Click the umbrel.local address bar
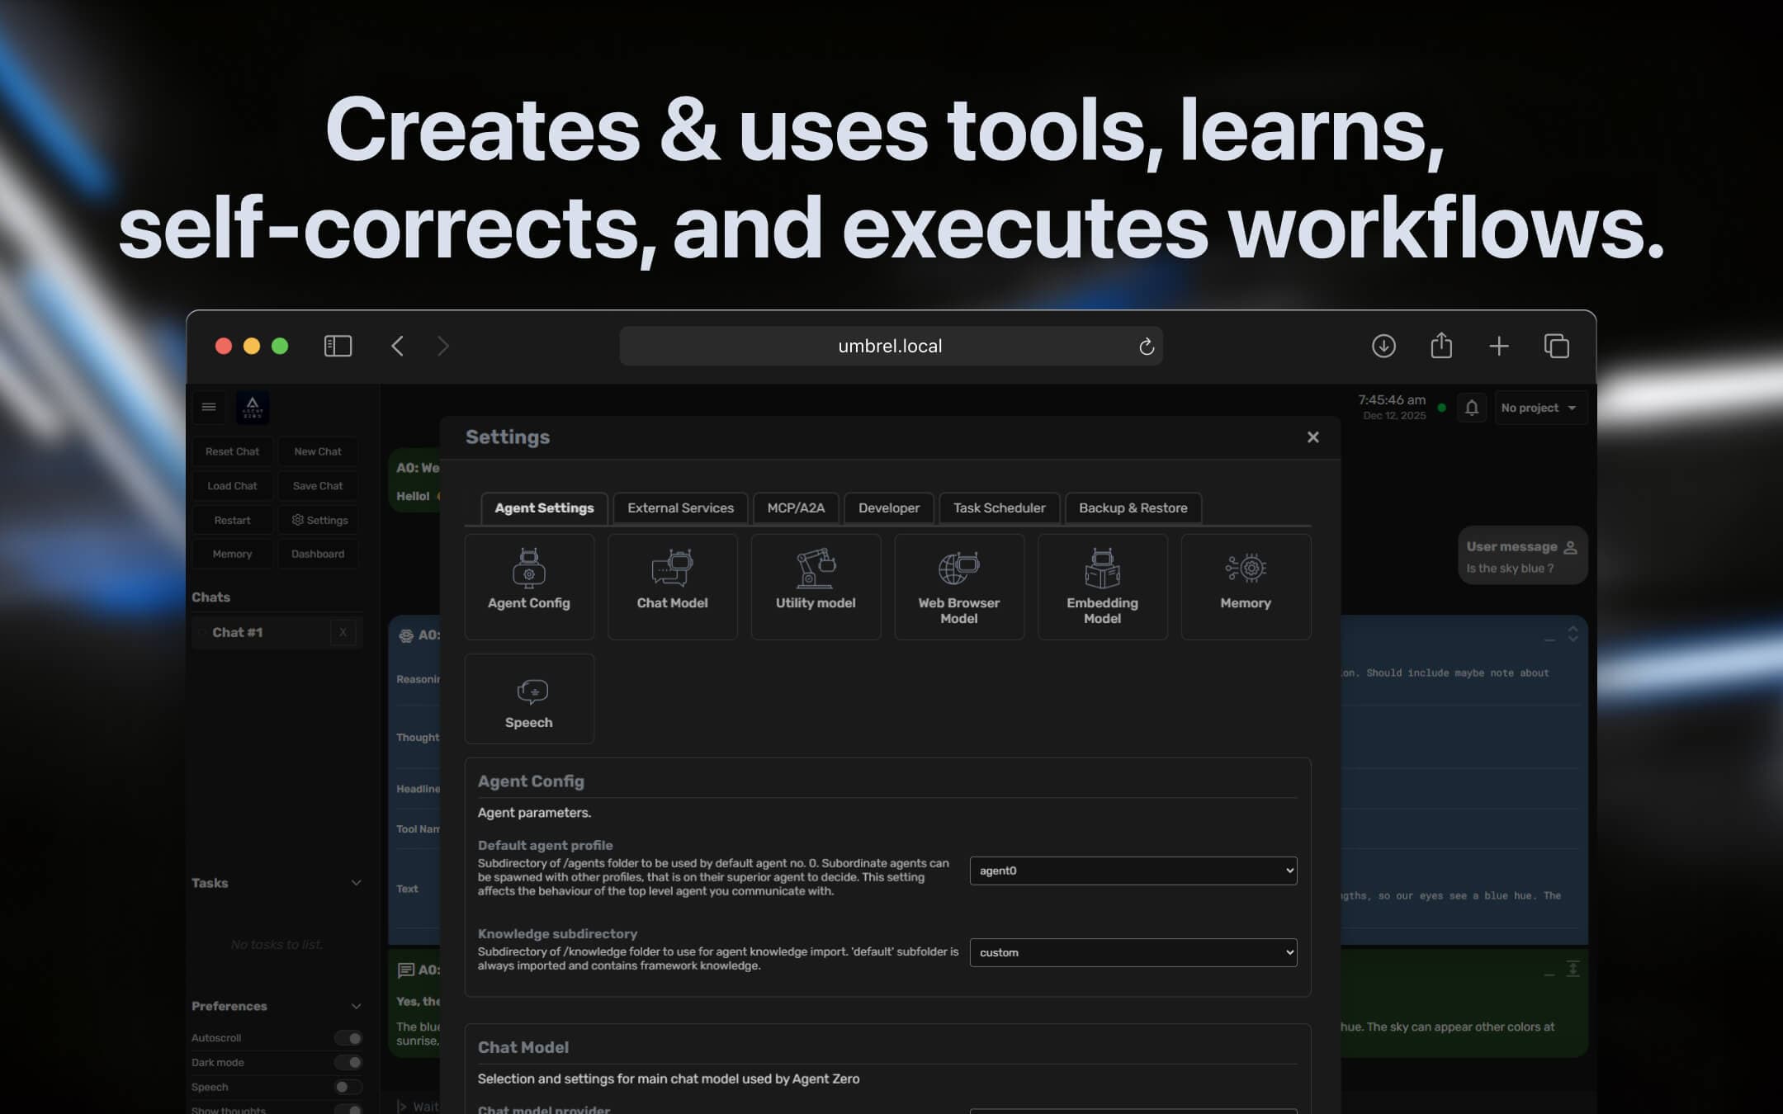Viewport: 1783px width, 1114px height. (890, 346)
